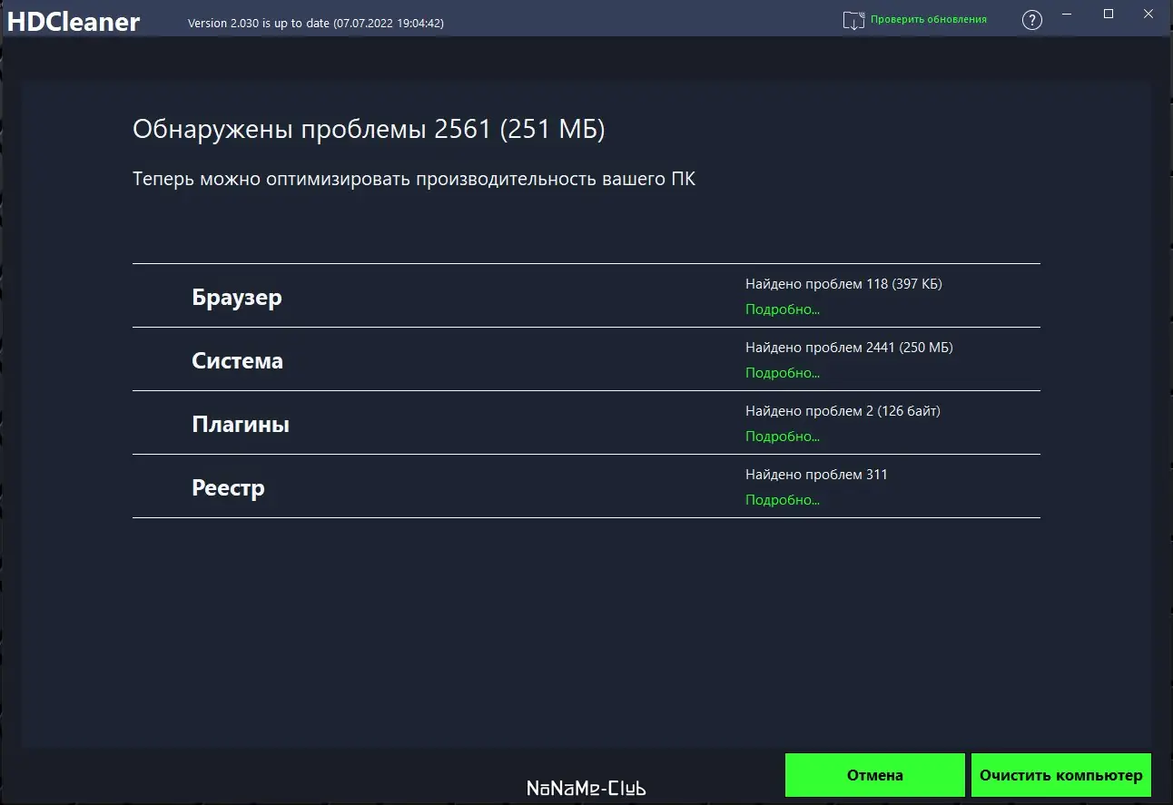This screenshot has height=805, width=1173.
Task: Select the 'Реестр' category heading
Action: (228, 488)
